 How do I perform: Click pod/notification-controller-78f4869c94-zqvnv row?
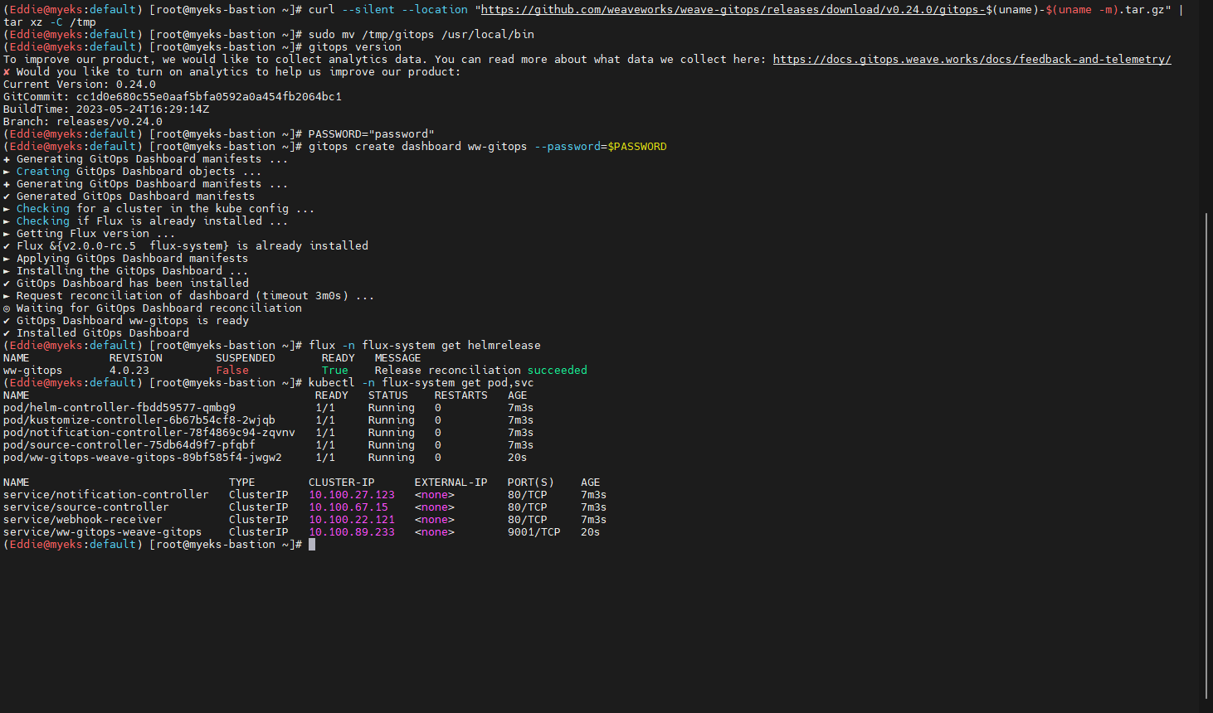pyautogui.click(x=268, y=433)
